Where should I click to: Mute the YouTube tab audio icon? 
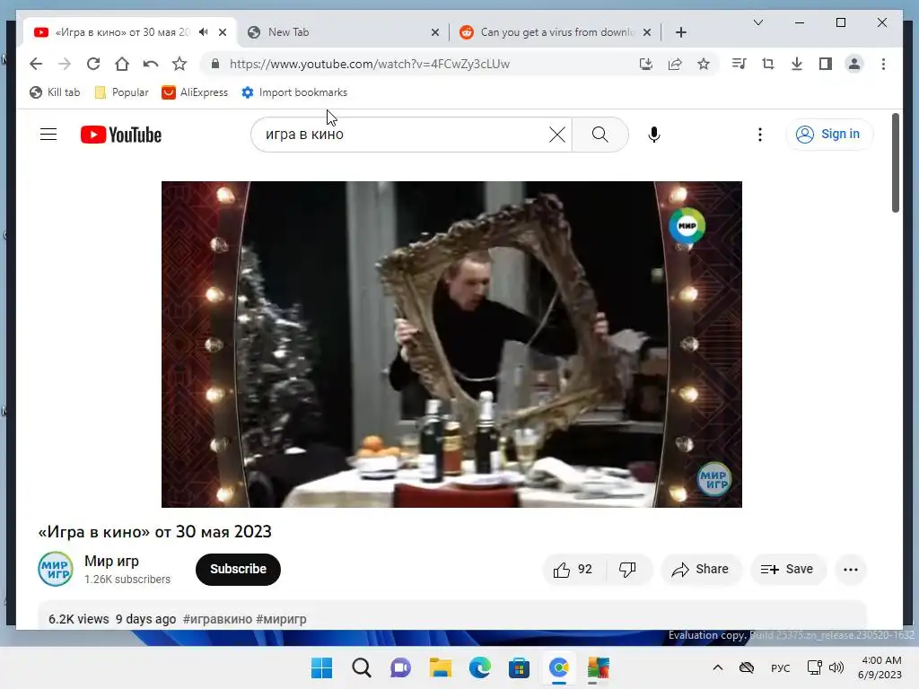click(x=204, y=32)
